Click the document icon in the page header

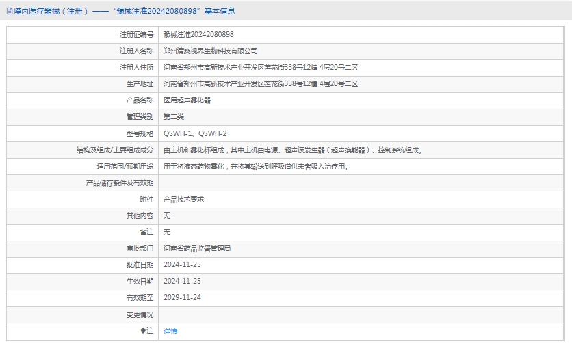coord(8,11)
